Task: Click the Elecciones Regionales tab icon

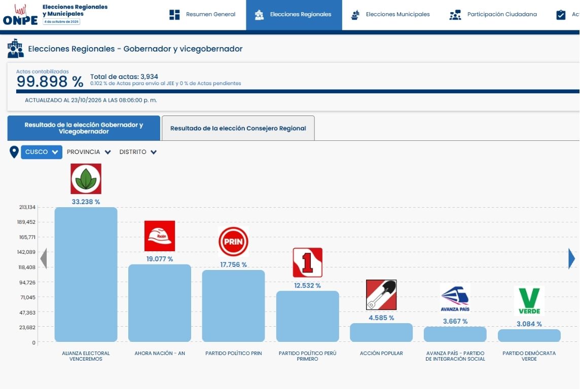Action: [x=259, y=15]
